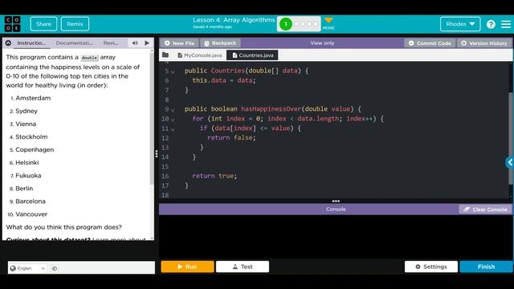The width and height of the screenshot is (514, 289).
Task: Expand the blue side panel arrow
Action: (510, 162)
